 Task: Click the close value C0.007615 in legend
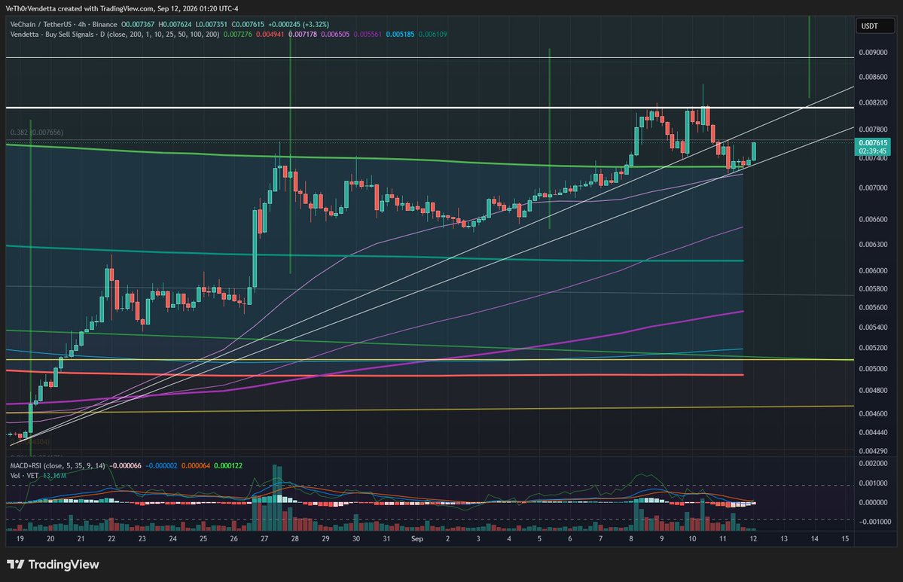[x=248, y=25]
